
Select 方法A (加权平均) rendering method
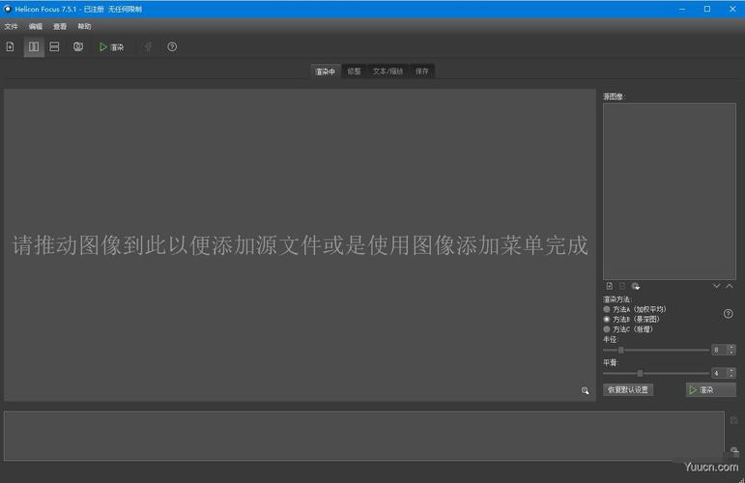pyautogui.click(x=635, y=309)
